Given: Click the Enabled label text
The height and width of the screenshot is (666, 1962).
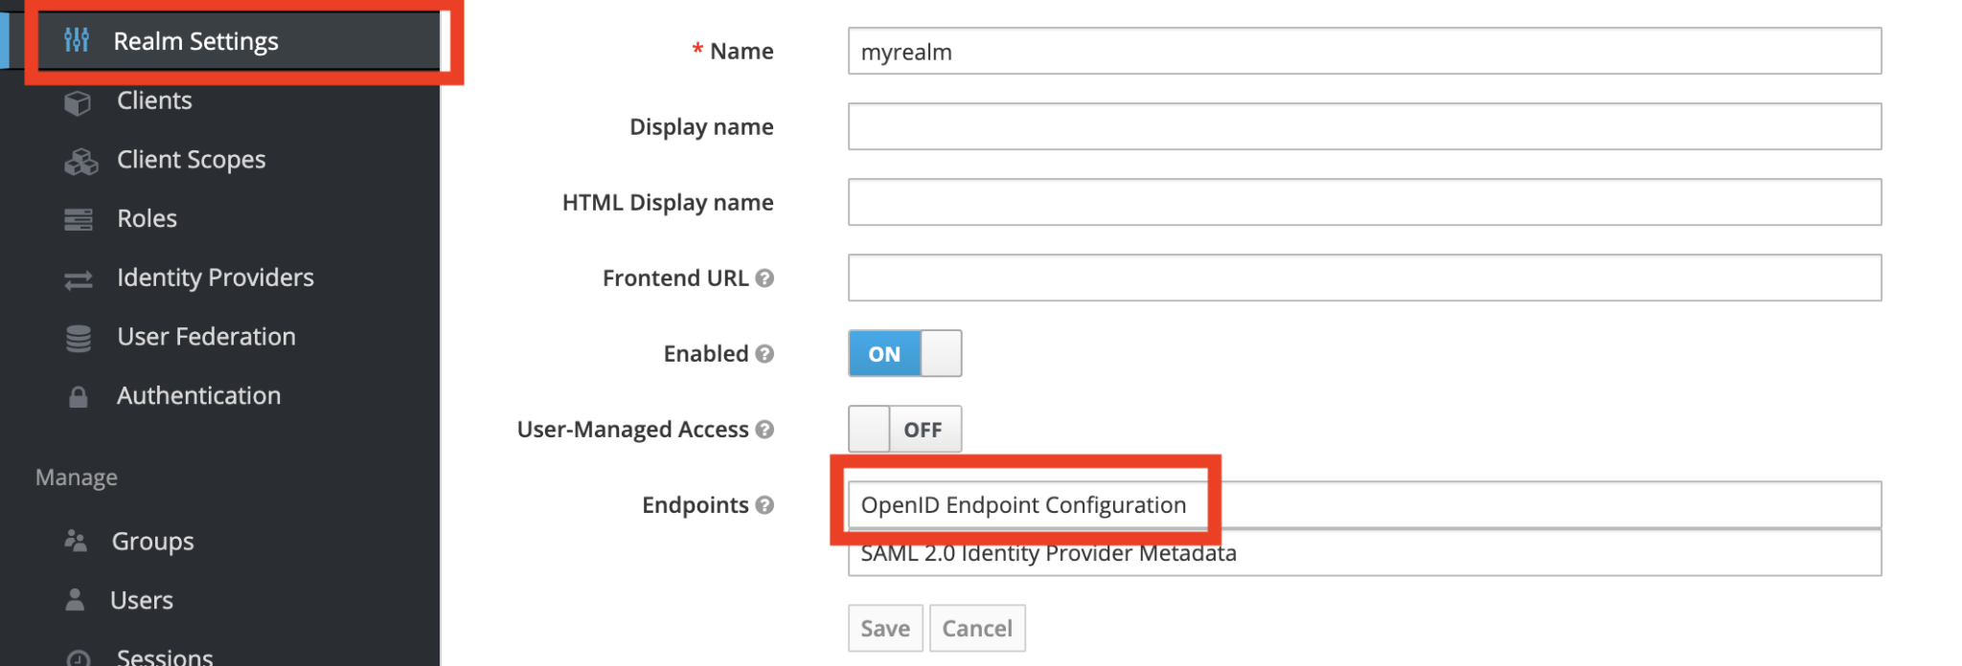Looking at the screenshot, I should 706,354.
